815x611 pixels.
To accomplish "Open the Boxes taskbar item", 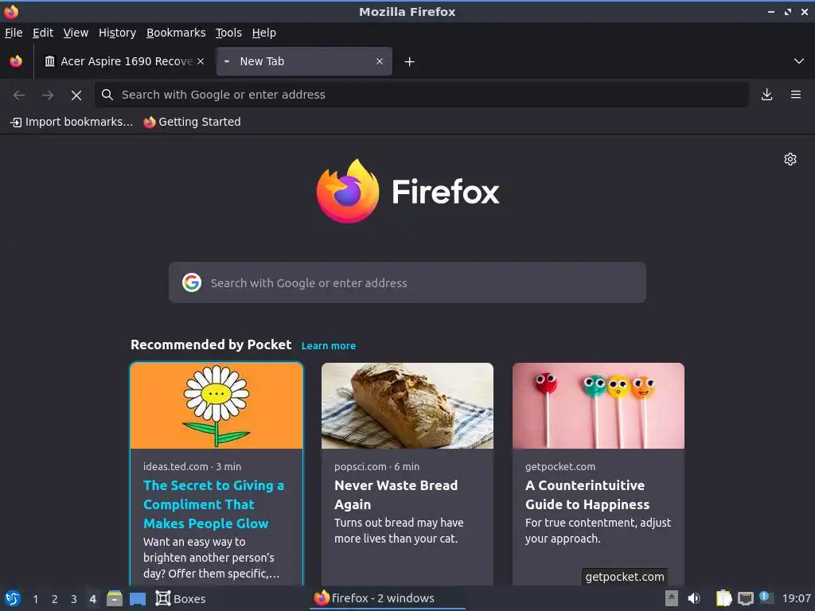I will click(x=181, y=598).
